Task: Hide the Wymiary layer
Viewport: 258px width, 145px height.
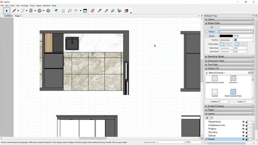Action: point(243,132)
